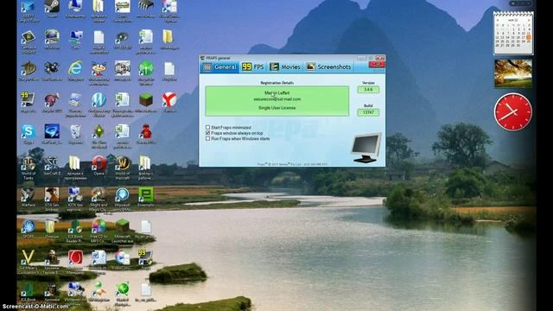Click the FRAPS general title bar icon

point(202,58)
